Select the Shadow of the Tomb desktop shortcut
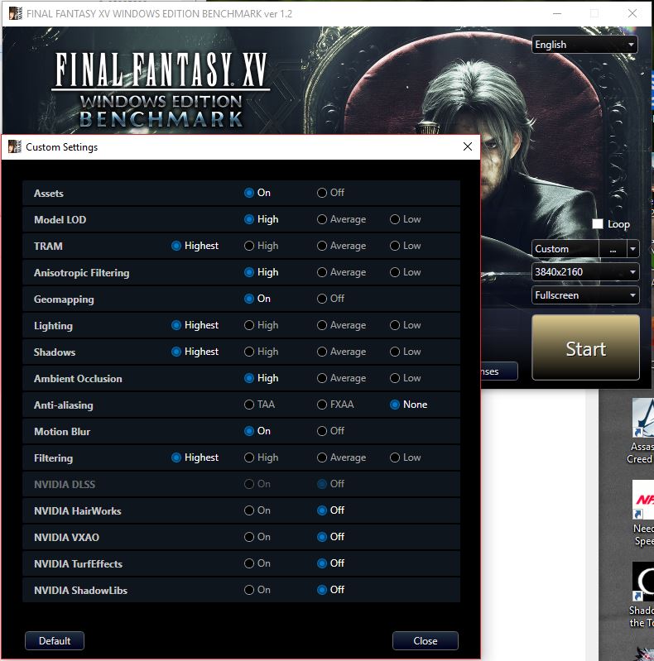The width and height of the screenshot is (654, 661). pyautogui.click(x=642, y=594)
